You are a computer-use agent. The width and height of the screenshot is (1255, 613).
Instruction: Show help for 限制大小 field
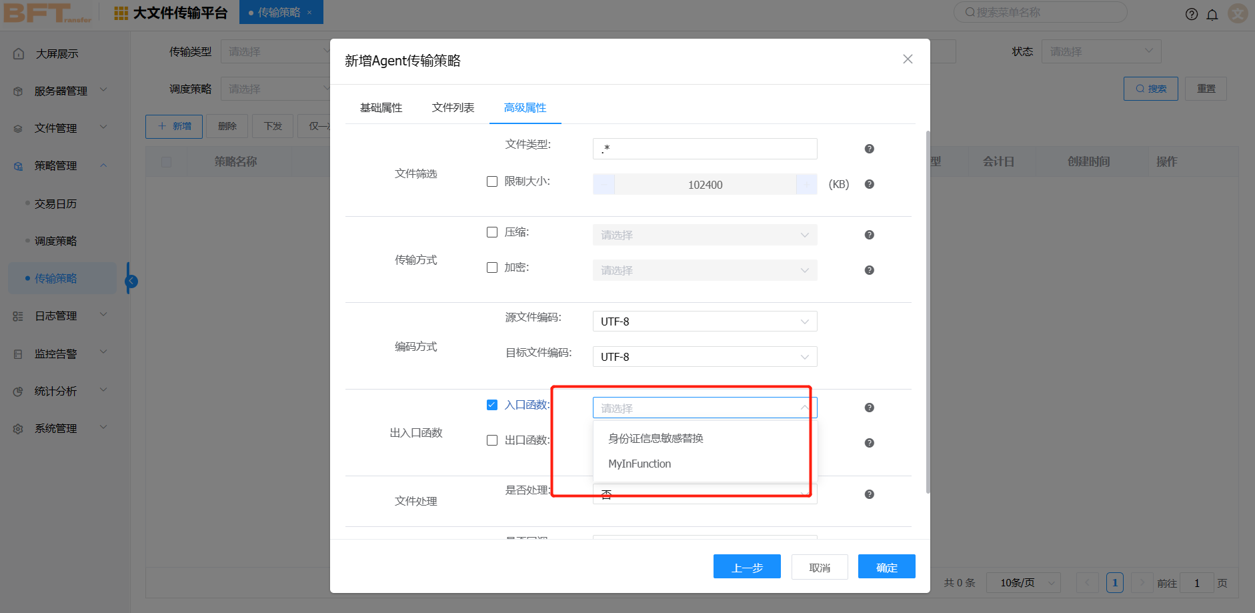pos(869,184)
